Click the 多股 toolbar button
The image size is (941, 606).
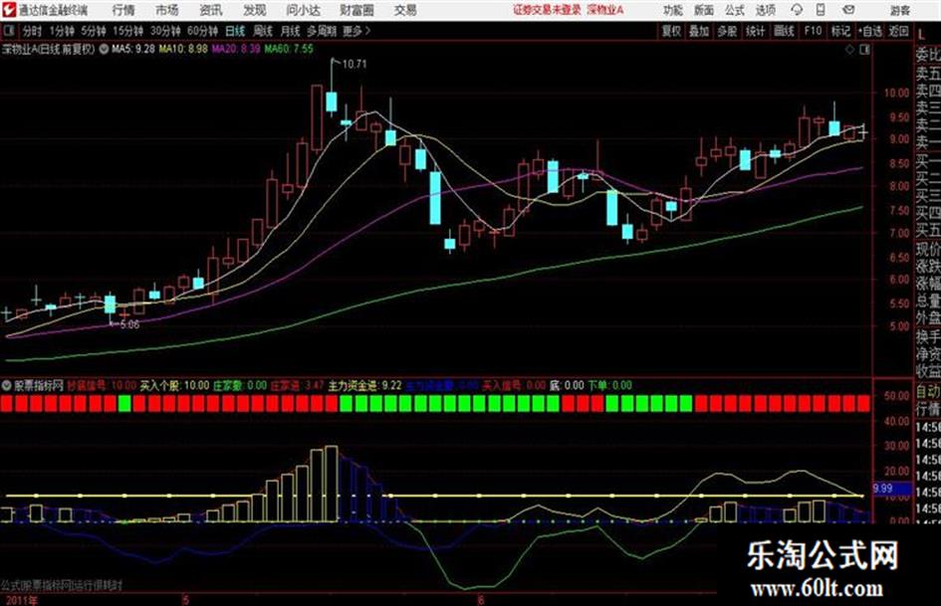[x=727, y=31]
